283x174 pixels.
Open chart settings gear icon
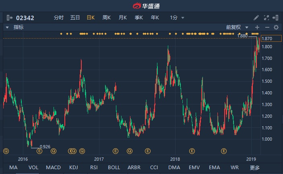tap(276, 27)
